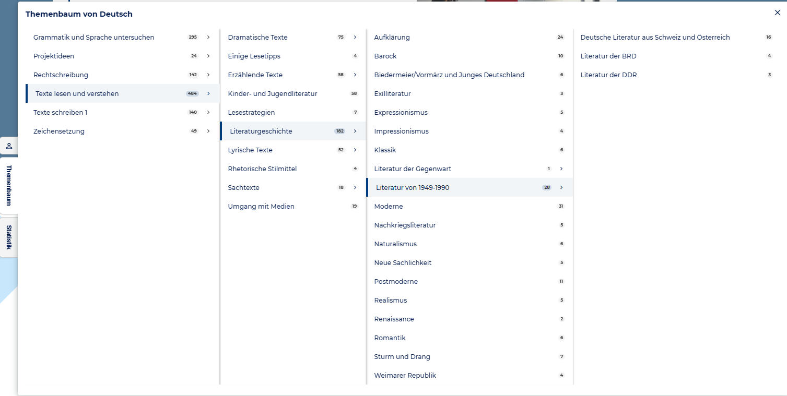Expand the Projektideen chevron arrow
The height and width of the screenshot is (396, 787).
coord(208,56)
